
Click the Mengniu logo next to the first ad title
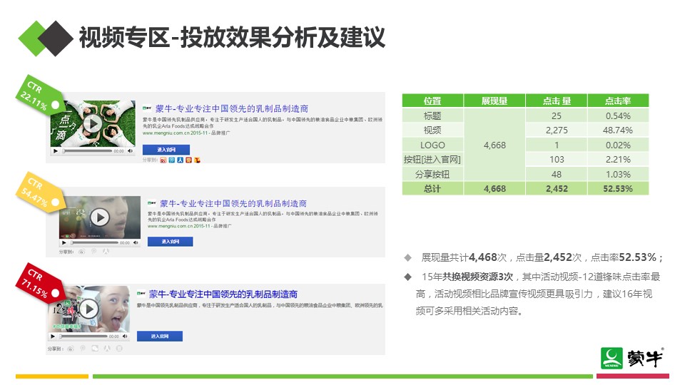(148, 108)
